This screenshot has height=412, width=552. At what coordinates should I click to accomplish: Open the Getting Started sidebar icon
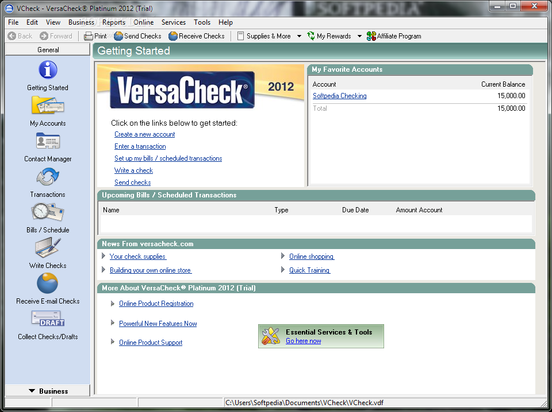tap(48, 69)
